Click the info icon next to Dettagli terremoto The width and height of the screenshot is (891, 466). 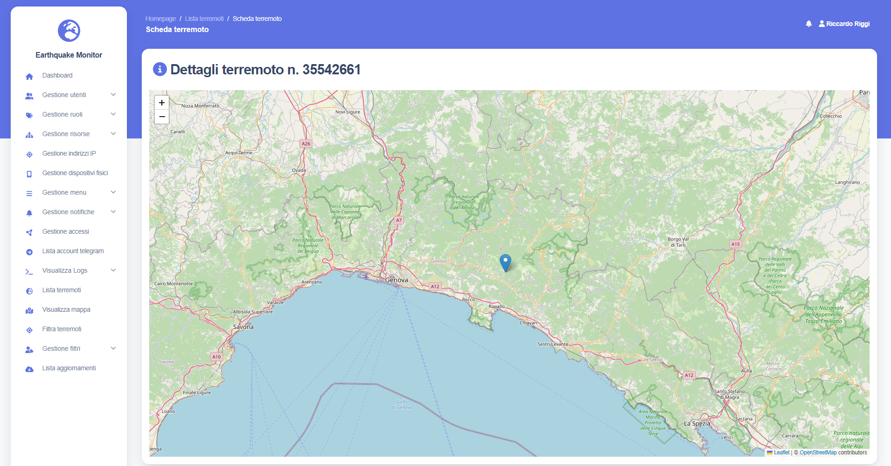[x=159, y=69]
